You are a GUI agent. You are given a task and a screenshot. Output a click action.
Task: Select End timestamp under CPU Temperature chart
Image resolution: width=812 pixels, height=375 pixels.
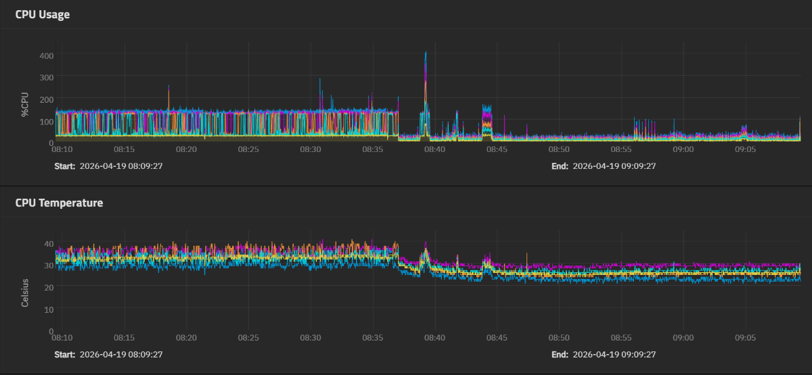pos(614,354)
